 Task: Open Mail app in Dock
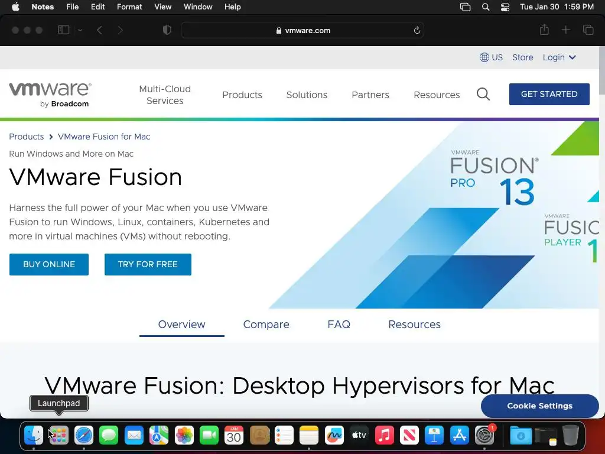(x=134, y=435)
